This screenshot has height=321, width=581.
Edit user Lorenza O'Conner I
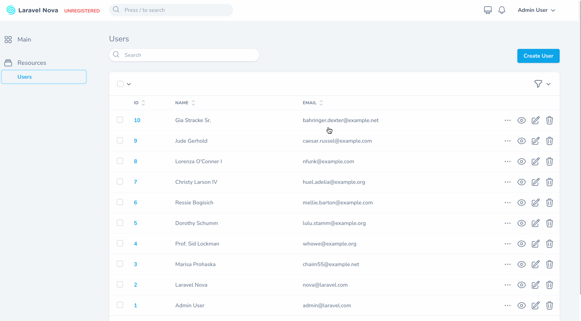(x=536, y=161)
